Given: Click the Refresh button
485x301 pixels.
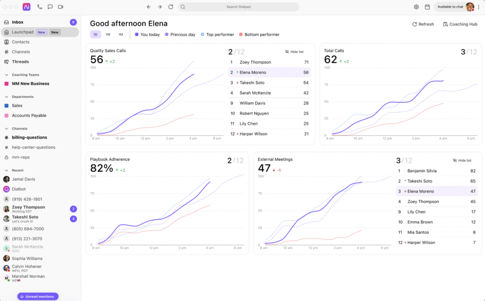Looking at the screenshot, I should [x=423, y=24].
